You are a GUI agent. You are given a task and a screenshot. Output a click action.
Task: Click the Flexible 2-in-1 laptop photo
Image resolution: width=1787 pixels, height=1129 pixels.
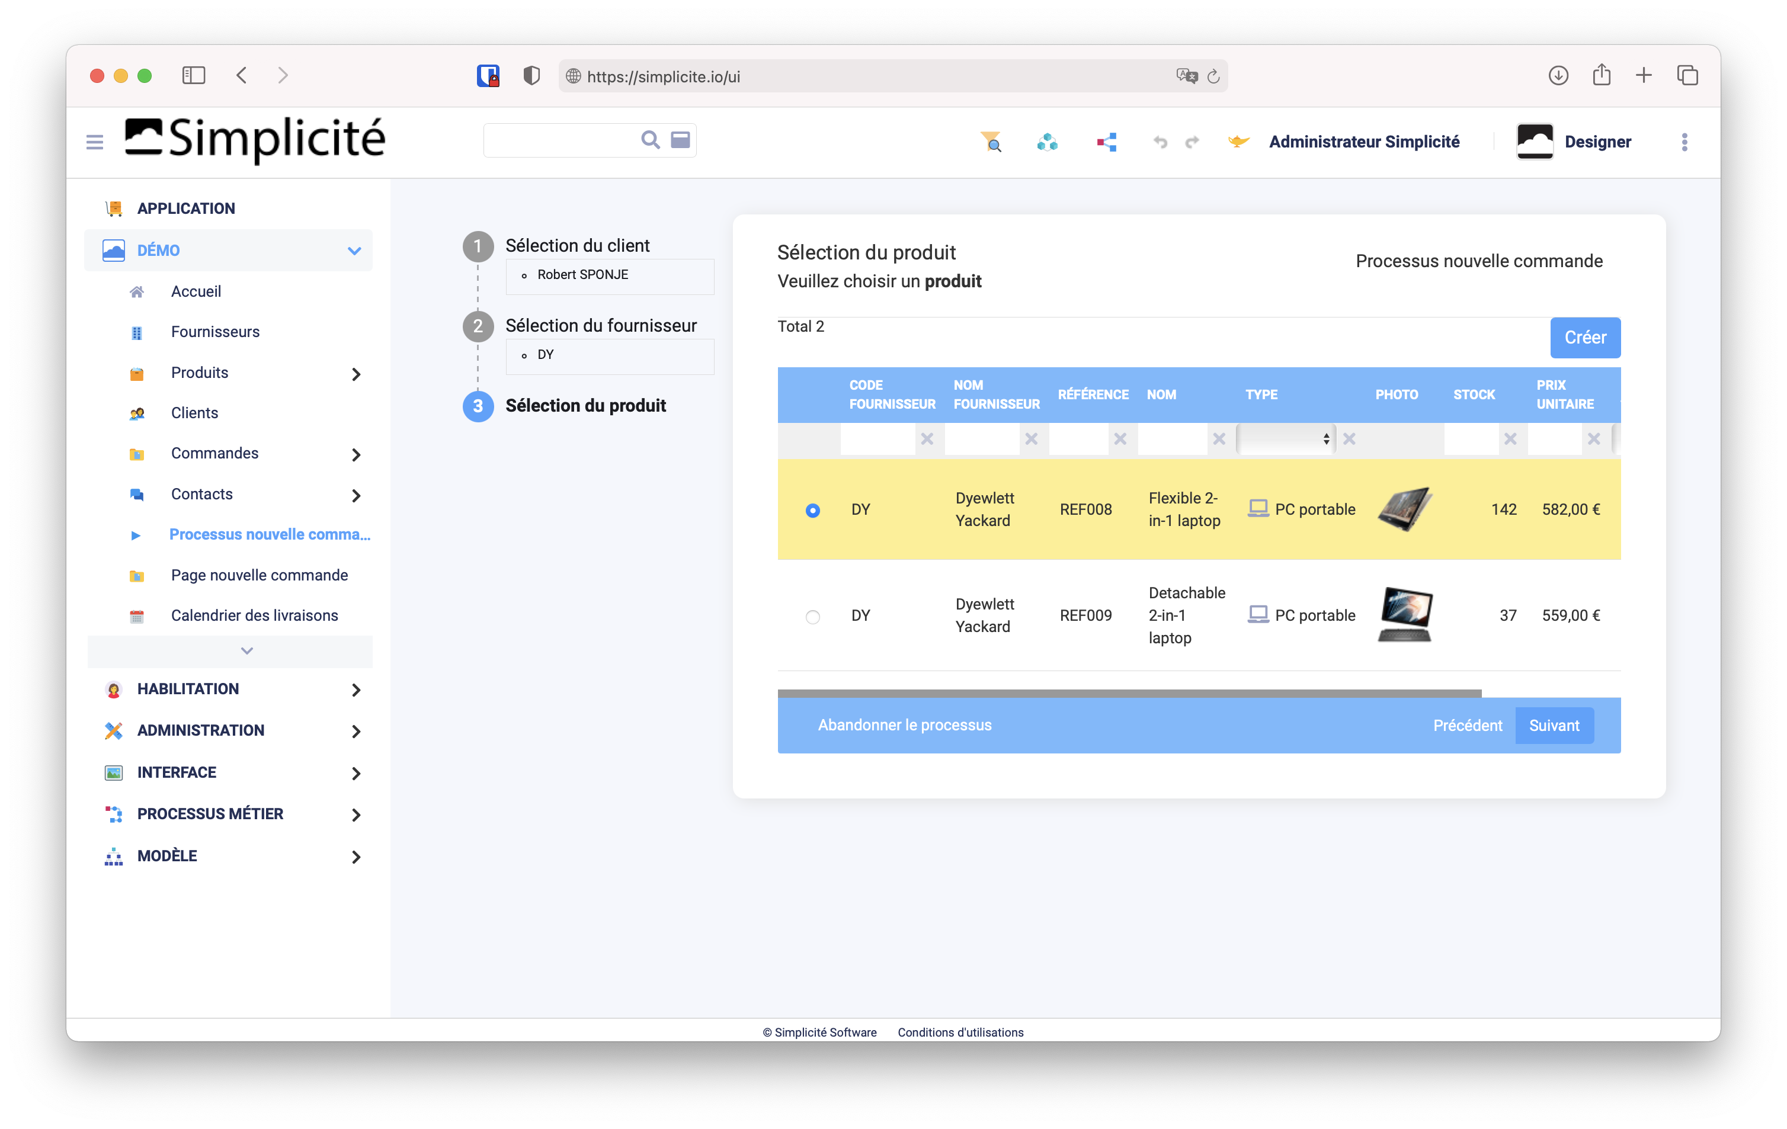(1404, 509)
